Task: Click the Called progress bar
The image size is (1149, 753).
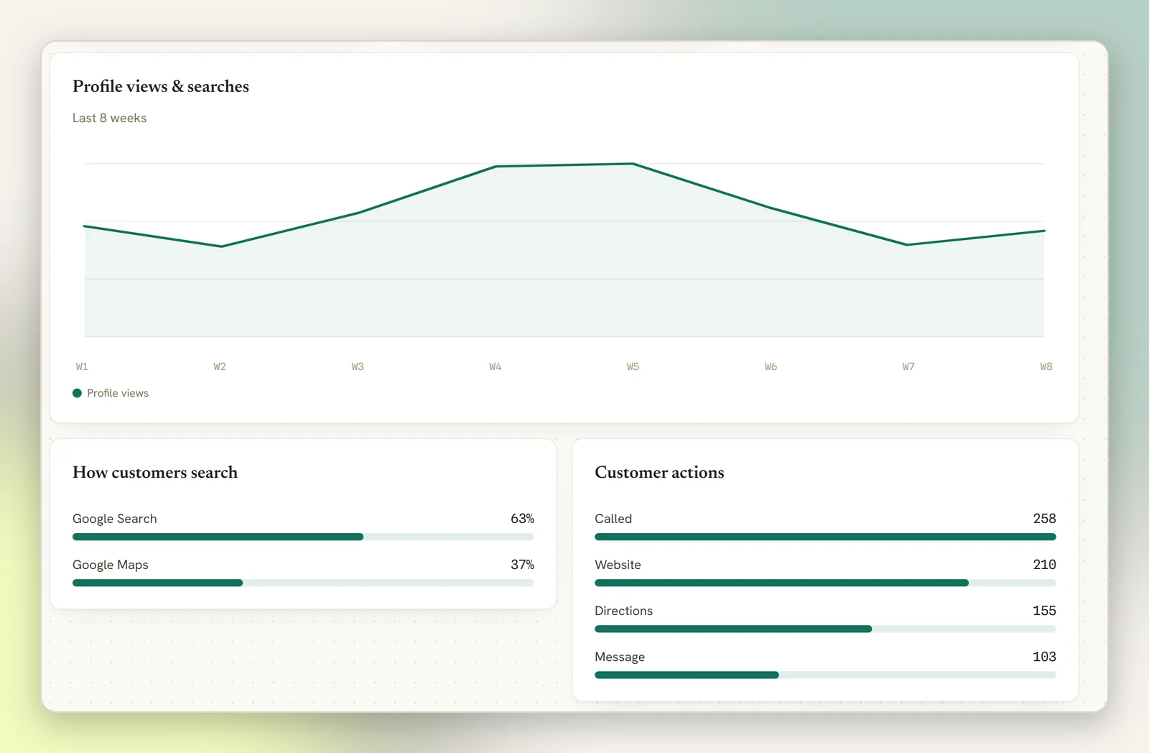Action: pyautogui.click(x=825, y=537)
